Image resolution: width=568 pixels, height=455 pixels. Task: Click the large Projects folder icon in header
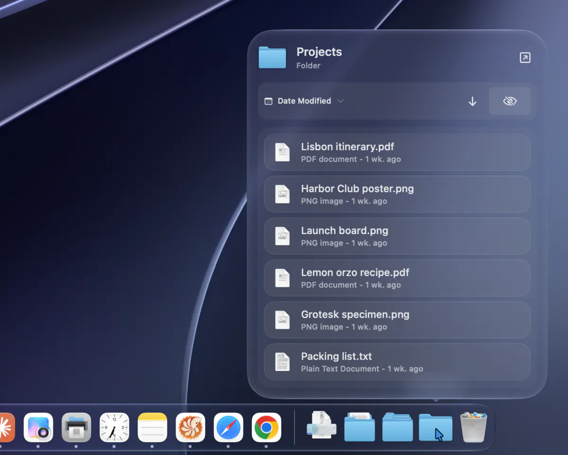[x=272, y=58]
